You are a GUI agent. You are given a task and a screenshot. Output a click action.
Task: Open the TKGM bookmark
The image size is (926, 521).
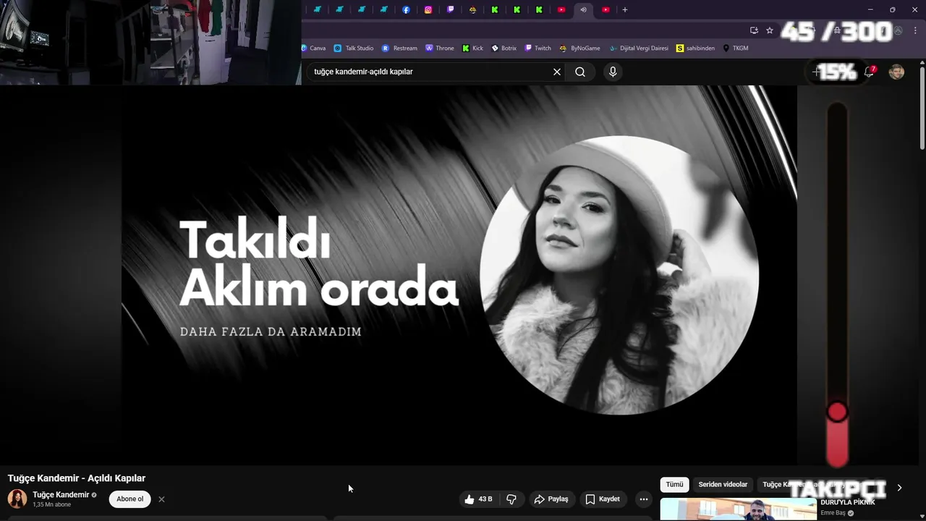point(735,48)
